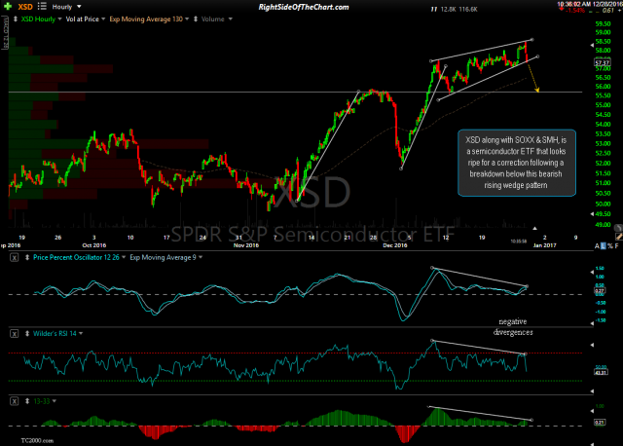The width and height of the screenshot is (623, 446).
Task: Click the green plus add symbol icon
Action: click(8, 7)
